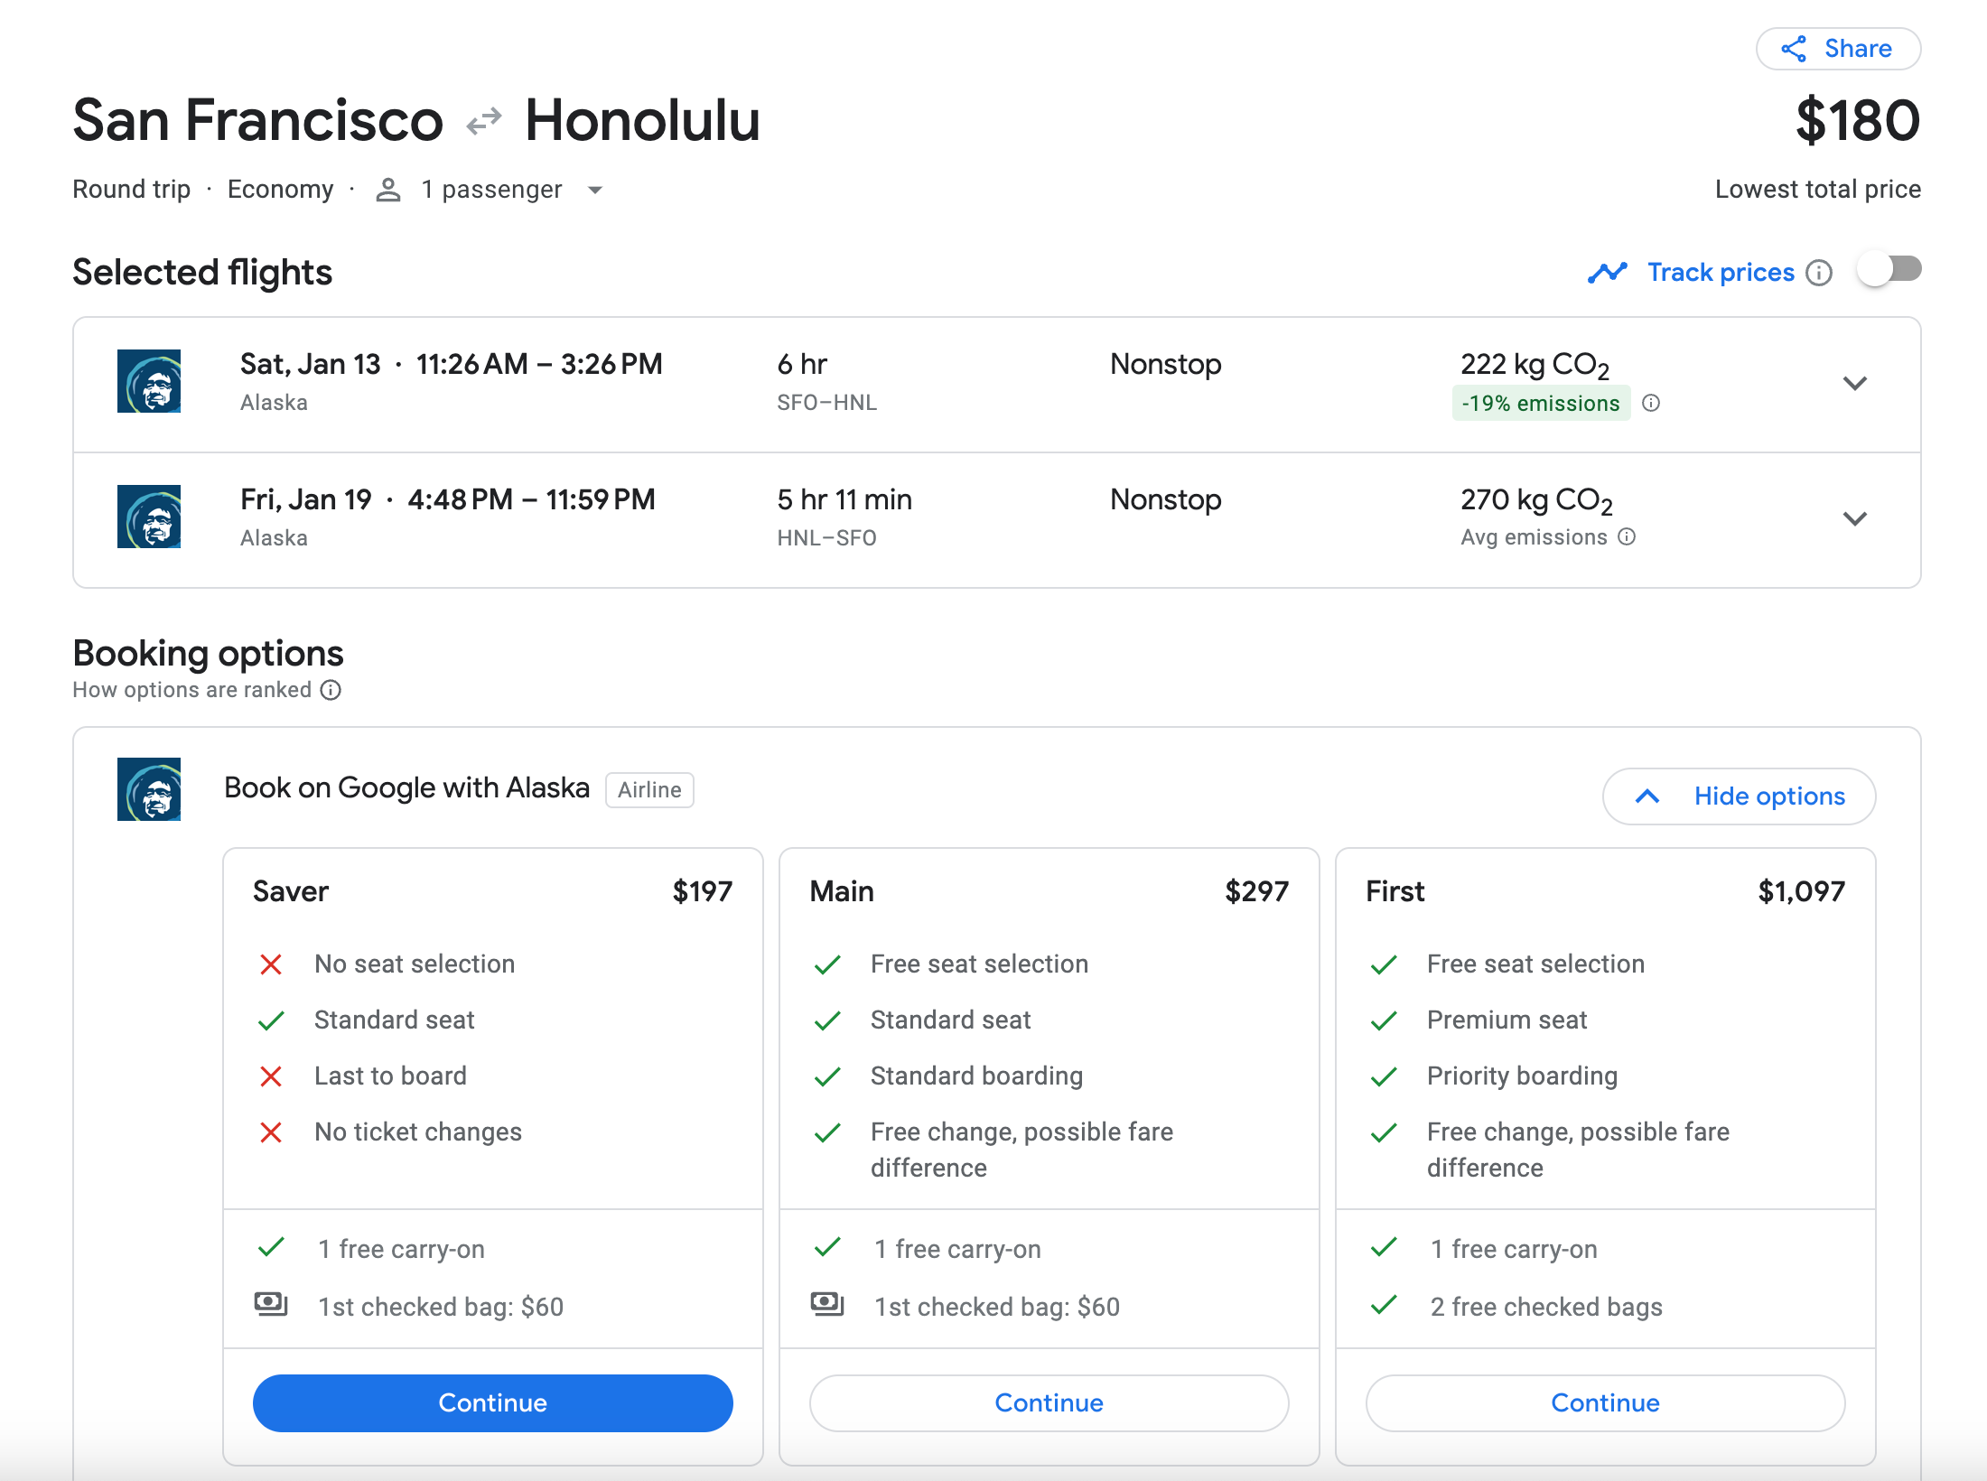This screenshot has height=1481, width=1987.
Task: Continue with the Saver fare
Action: pos(492,1403)
